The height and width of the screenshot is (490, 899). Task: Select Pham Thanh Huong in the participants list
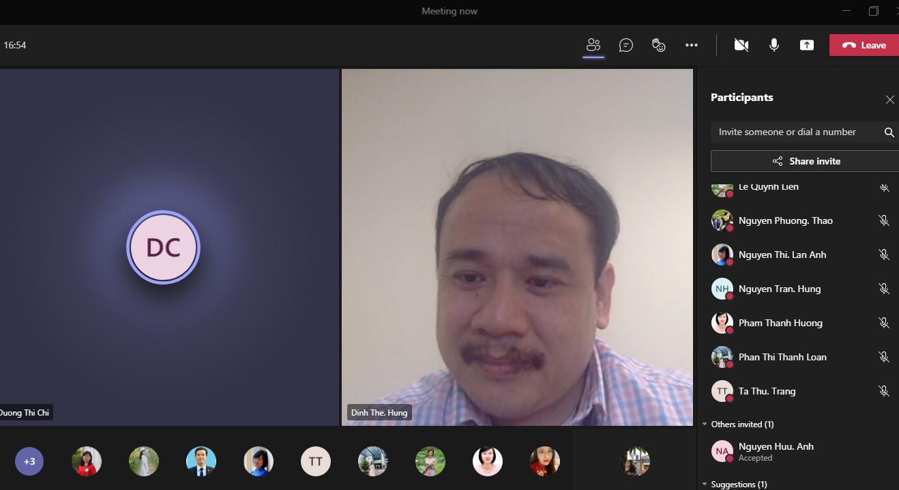click(x=780, y=323)
